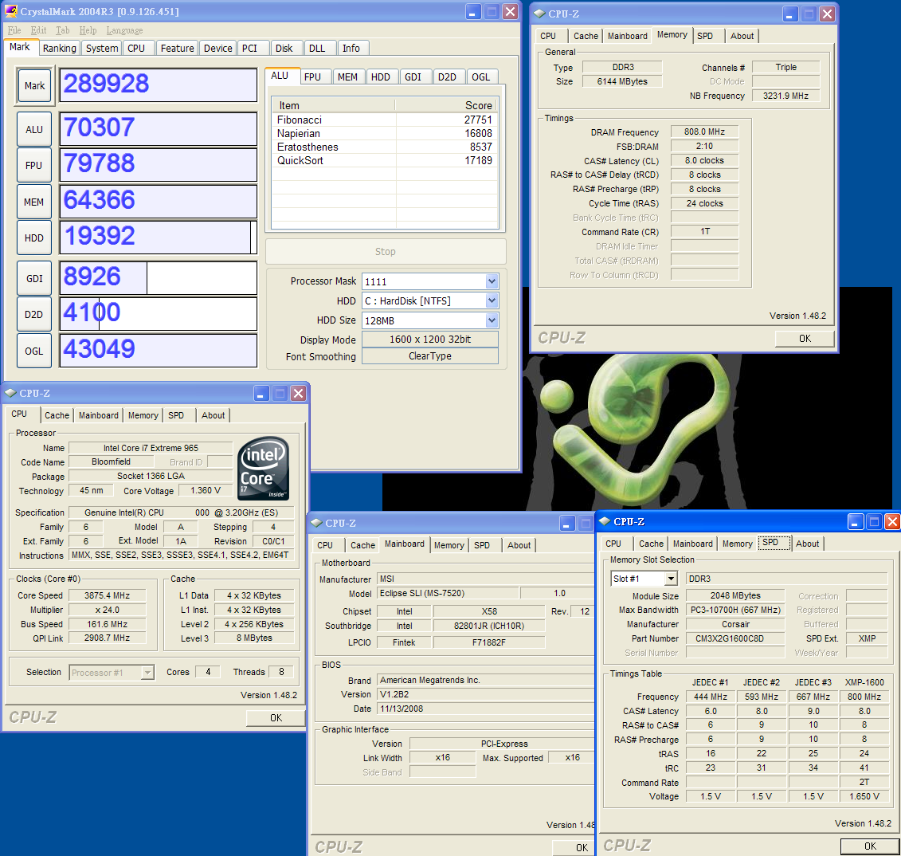Click the CPU-Z icon in Memory window title
The image size is (901, 856).
pos(539,14)
